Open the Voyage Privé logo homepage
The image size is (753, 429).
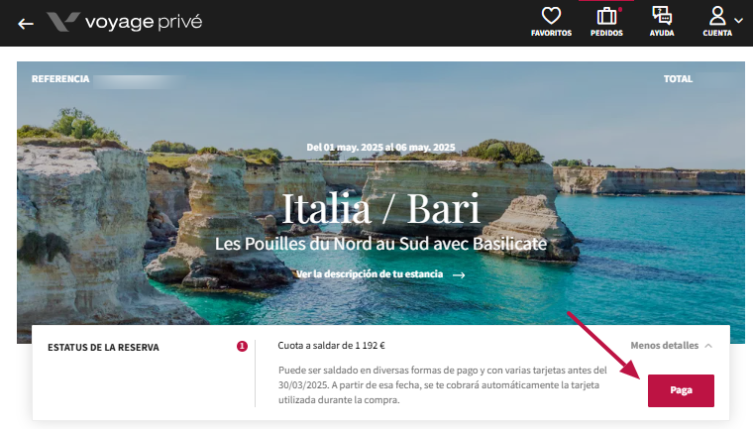tap(125, 22)
